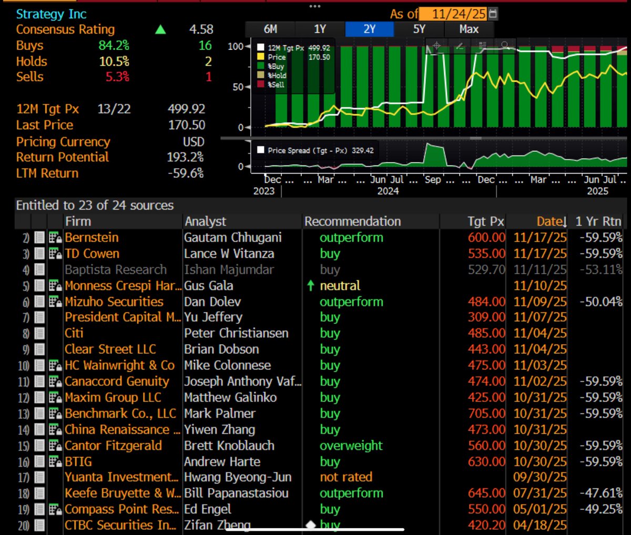The height and width of the screenshot is (535, 631).
Task: Open the document icon in Clear Street LLC row
Action: pyautogui.click(x=39, y=349)
